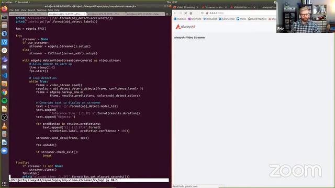Click the browser Forward arrow
The height and width of the screenshot is (188, 335).
coord(181,13)
